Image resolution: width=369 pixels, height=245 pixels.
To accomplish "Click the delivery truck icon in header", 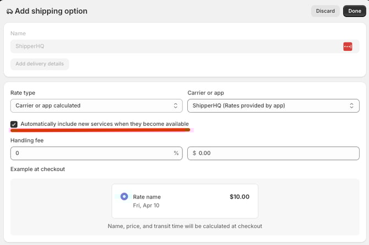I will [9, 11].
